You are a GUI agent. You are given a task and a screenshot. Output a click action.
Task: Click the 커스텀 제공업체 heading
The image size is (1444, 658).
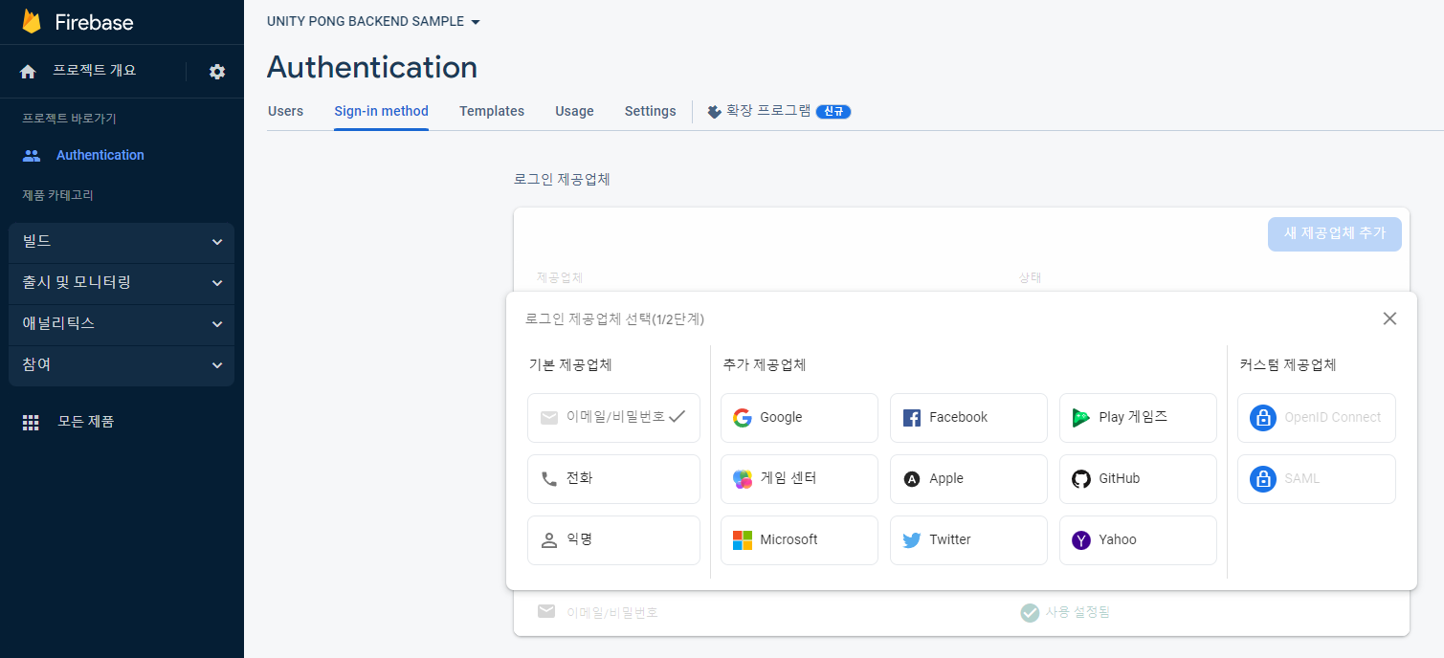click(x=1288, y=365)
